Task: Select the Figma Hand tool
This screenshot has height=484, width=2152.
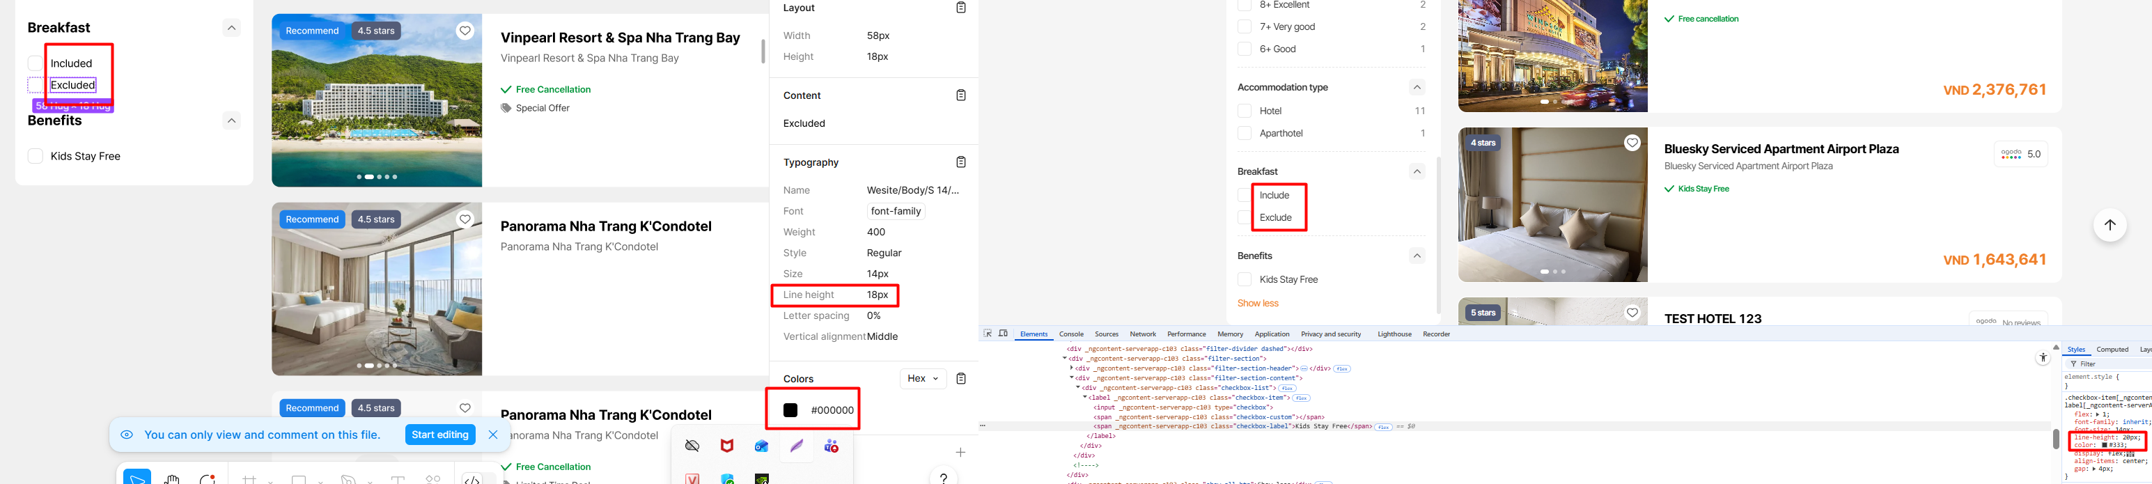Action: pos(173,478)
